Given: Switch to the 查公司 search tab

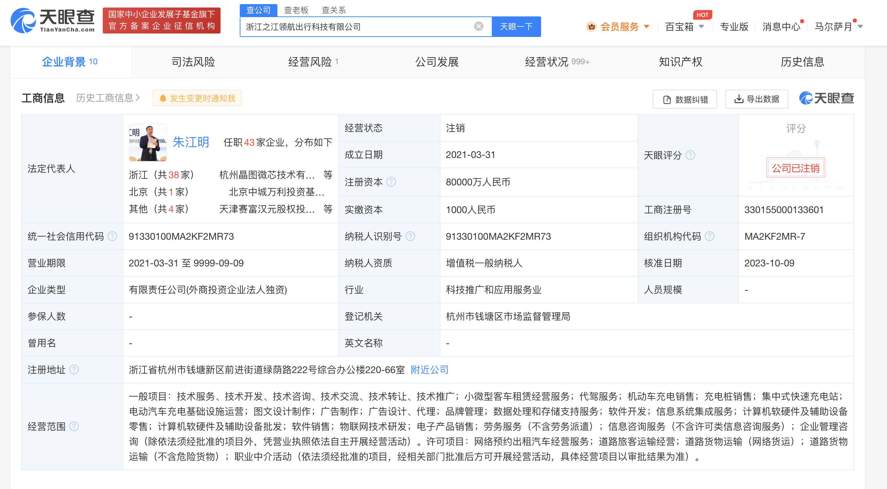Looking at the screenshot, I should click(x=258, y=10).
